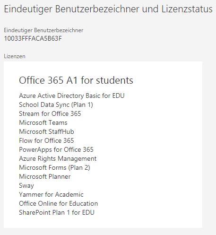Click empty area of white license panel

tap(157, 142)
